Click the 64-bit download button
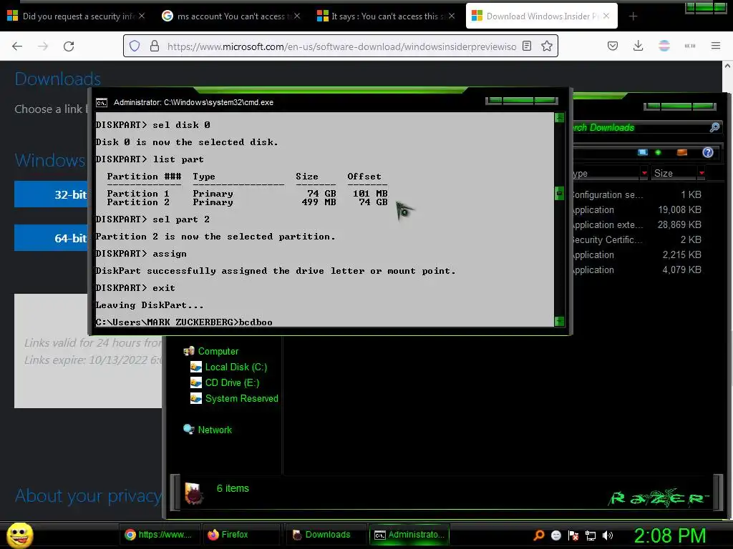The image size is (733, 549). [51, 238]
